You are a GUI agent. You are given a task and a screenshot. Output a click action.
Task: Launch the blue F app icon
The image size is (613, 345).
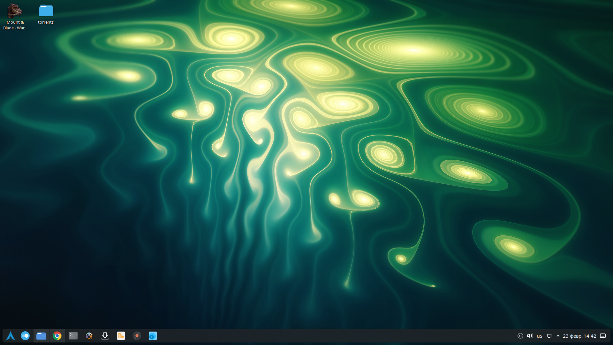[x=153, y=336]
